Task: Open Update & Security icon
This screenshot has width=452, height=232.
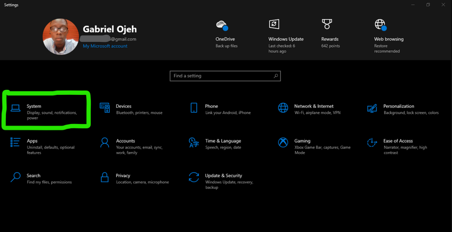Action: click(194, 177)
